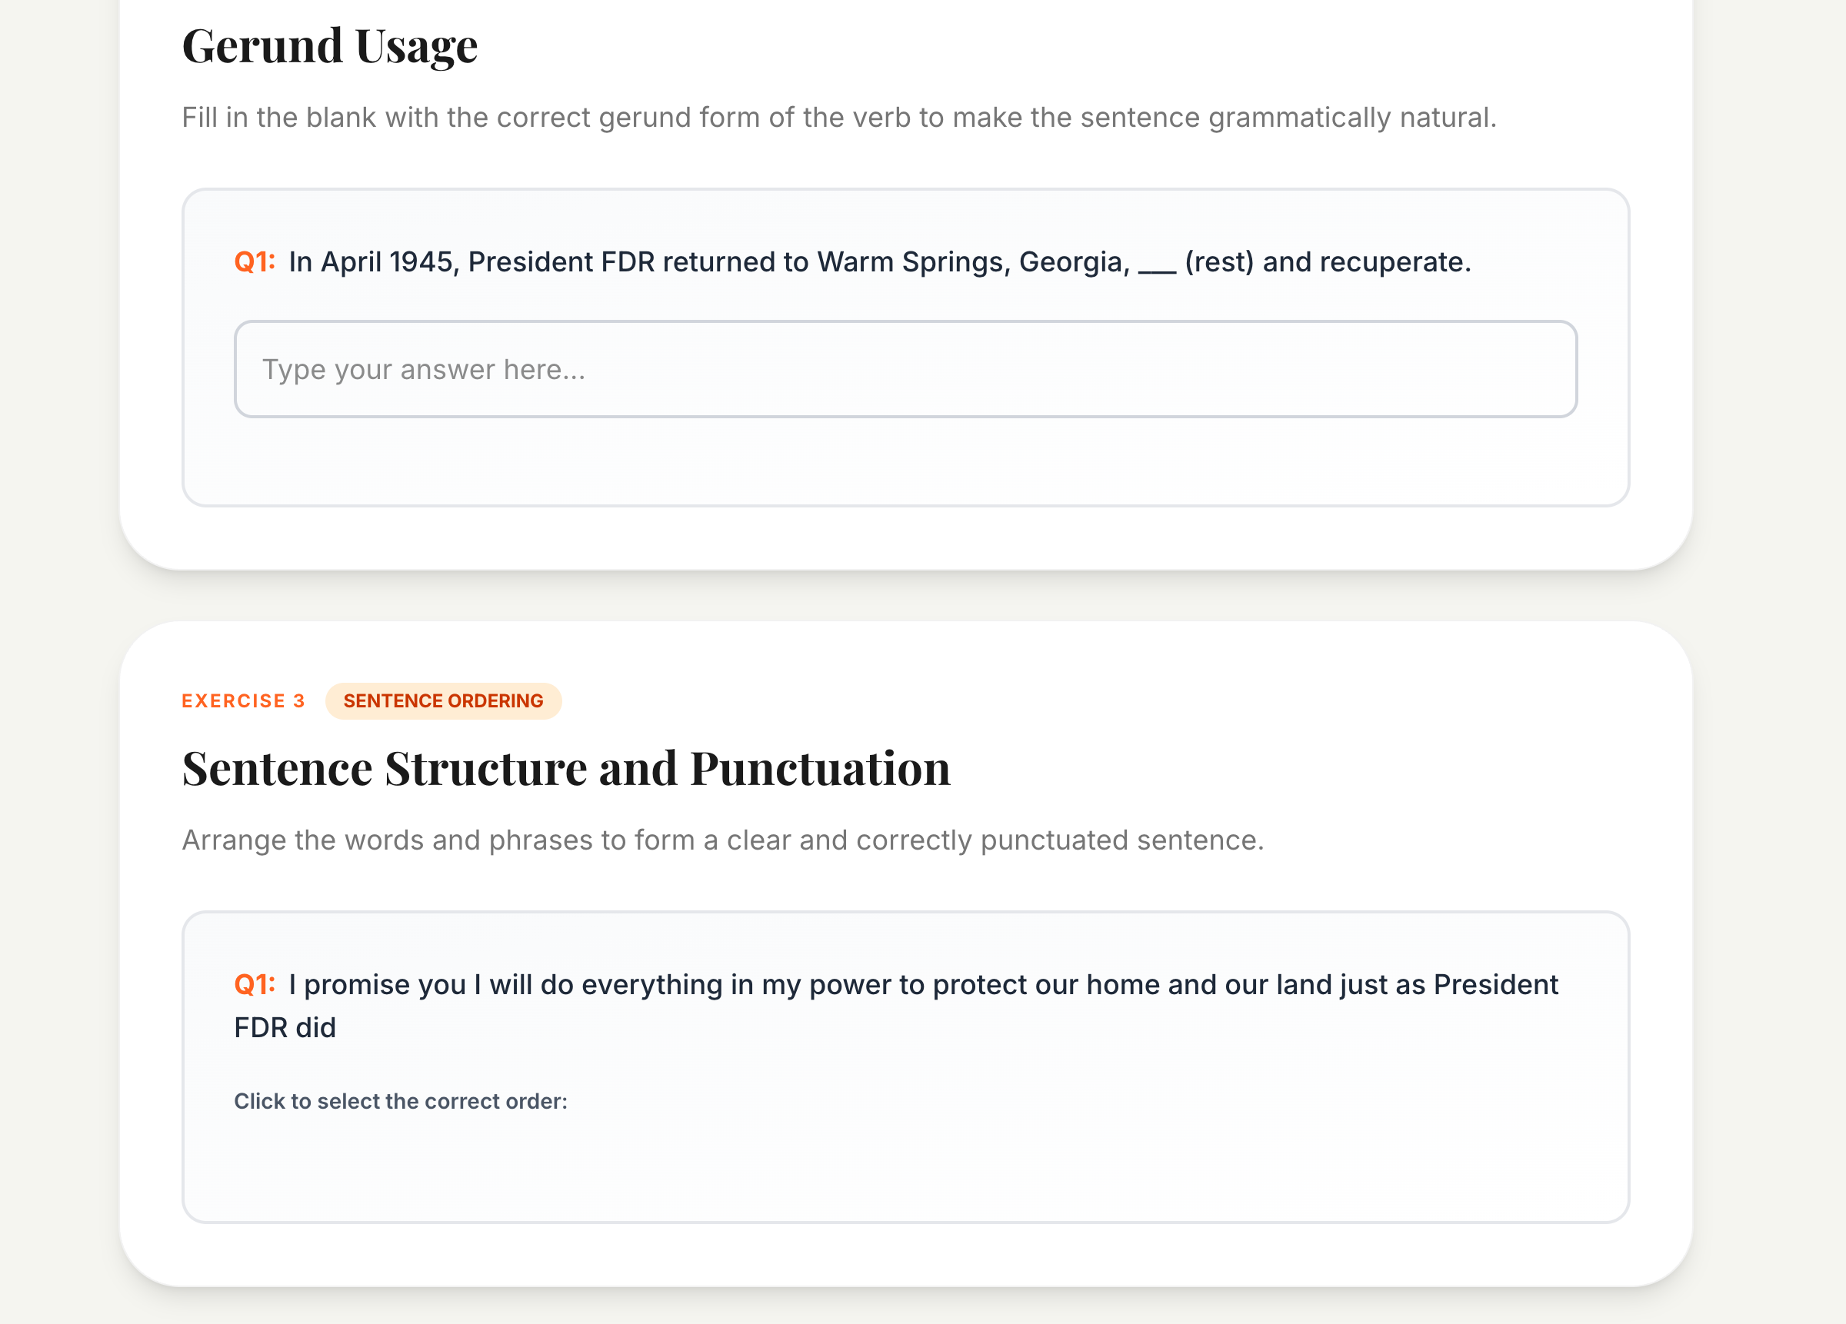Click the sentence ordering instruction text
This screenshot has height=1324, width=1846.
(x=722, y=840)
